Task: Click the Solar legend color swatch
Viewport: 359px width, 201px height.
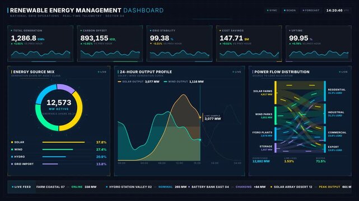Action: pyautogui.click(x=12, y=142)
